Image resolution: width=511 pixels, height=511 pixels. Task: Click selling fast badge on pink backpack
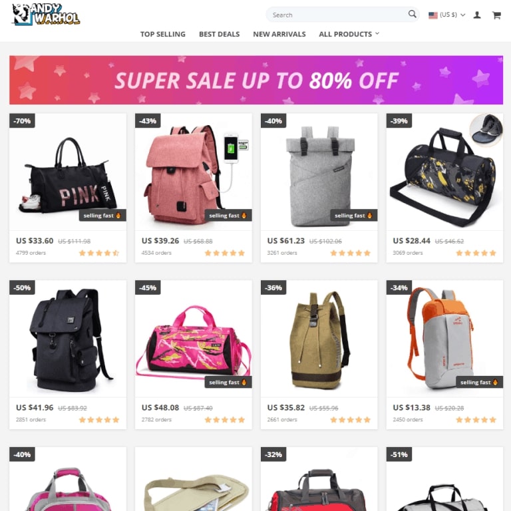pos(228,215)
